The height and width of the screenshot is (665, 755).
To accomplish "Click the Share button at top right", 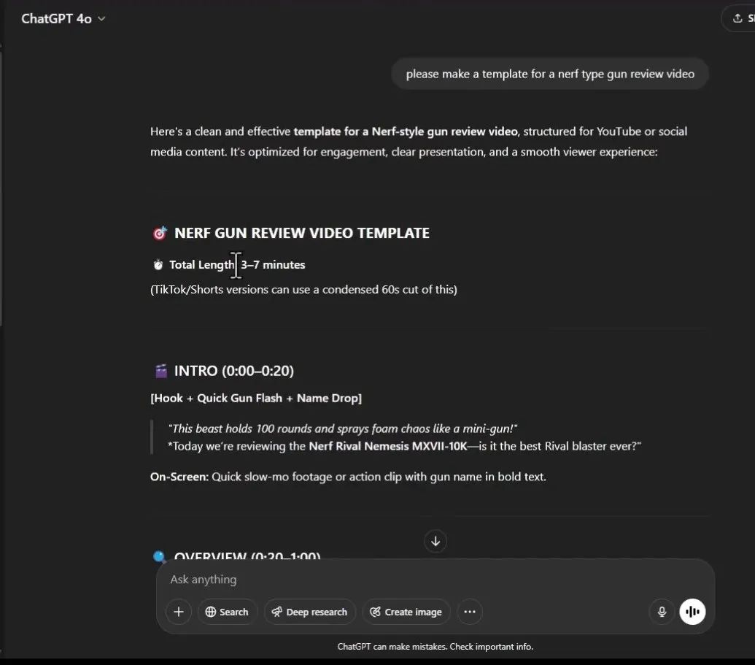I will [x=738, y=19].
